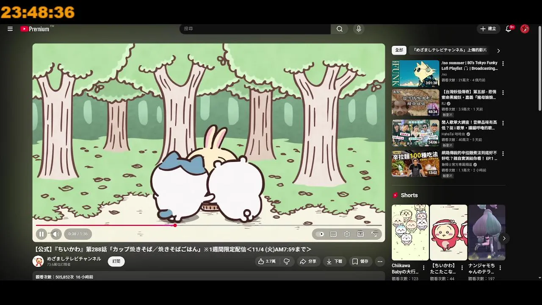This screenshot has width=542, height=305.
Task: Open more actions ellipsis under video
Action: pyautogui.click(x=380, y=261)
